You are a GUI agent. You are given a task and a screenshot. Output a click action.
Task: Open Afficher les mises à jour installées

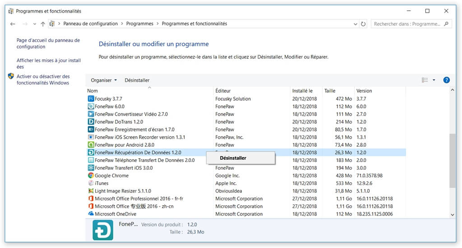tap(49, 63)
